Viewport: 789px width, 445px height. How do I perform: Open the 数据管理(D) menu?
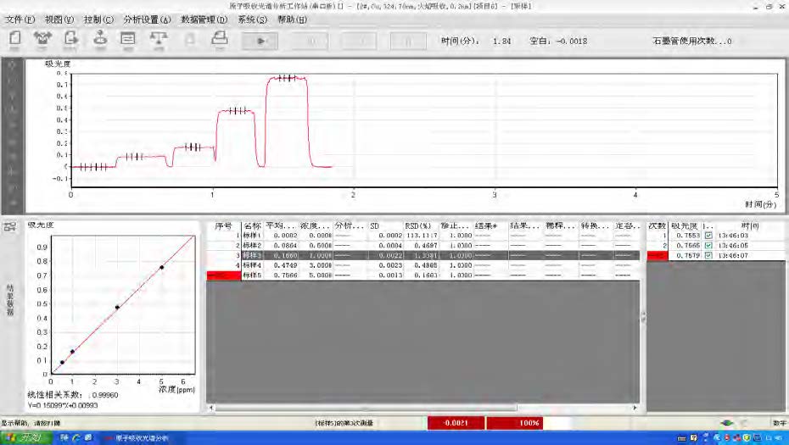click(x=204, y=19)
